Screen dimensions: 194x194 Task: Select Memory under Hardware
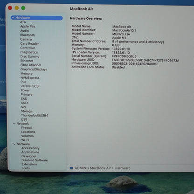pos(27,73)
